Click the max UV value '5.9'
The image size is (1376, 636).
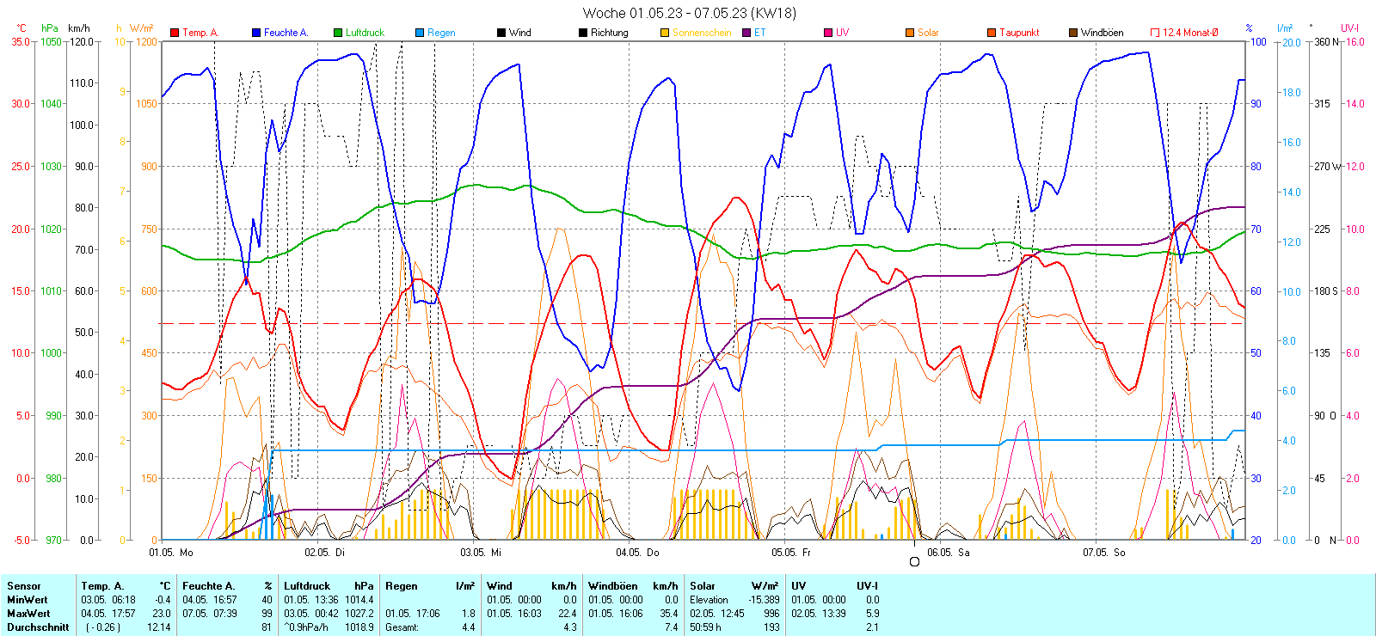click(872, 614)
